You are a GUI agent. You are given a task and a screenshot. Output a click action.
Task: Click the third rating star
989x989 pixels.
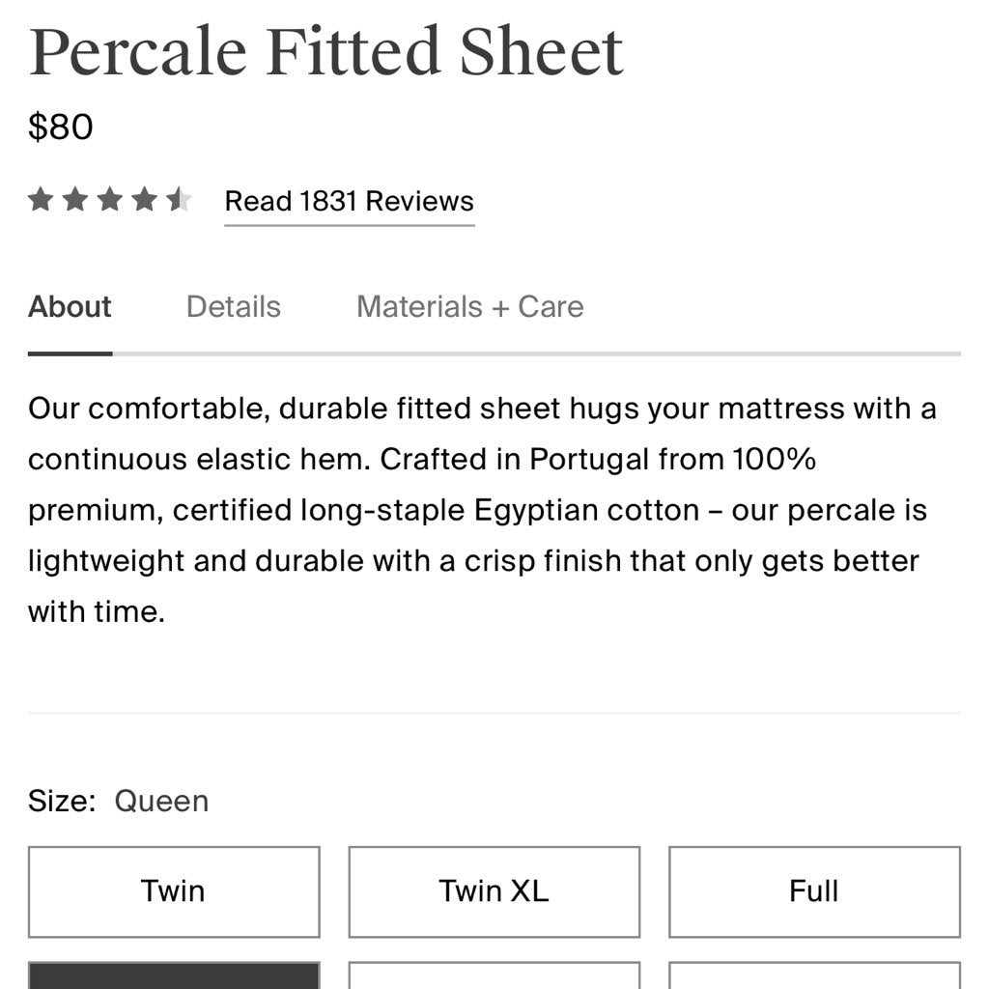coord(110,200)
